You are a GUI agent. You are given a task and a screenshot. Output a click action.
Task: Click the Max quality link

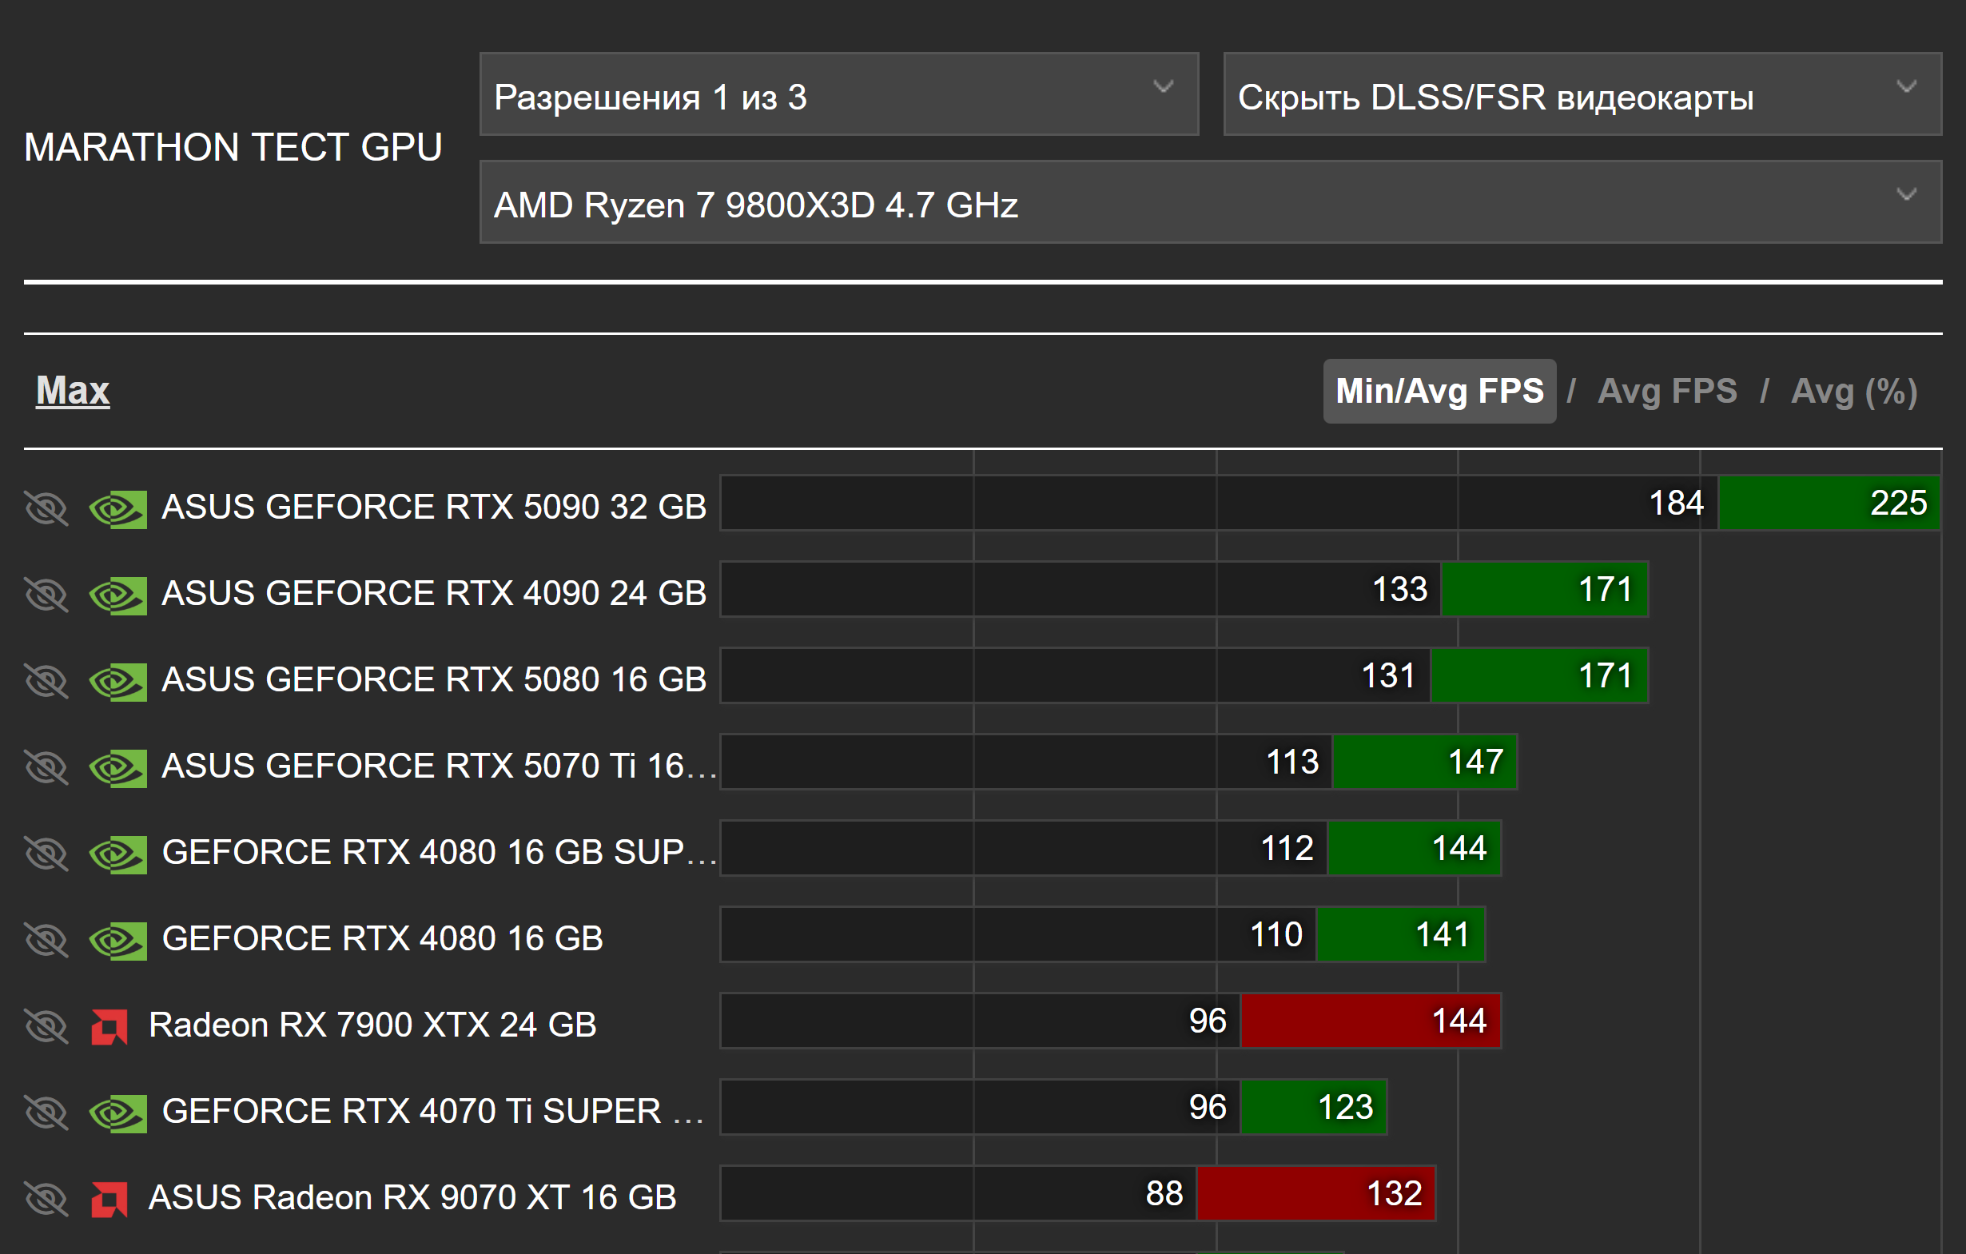tap(73, 390)
